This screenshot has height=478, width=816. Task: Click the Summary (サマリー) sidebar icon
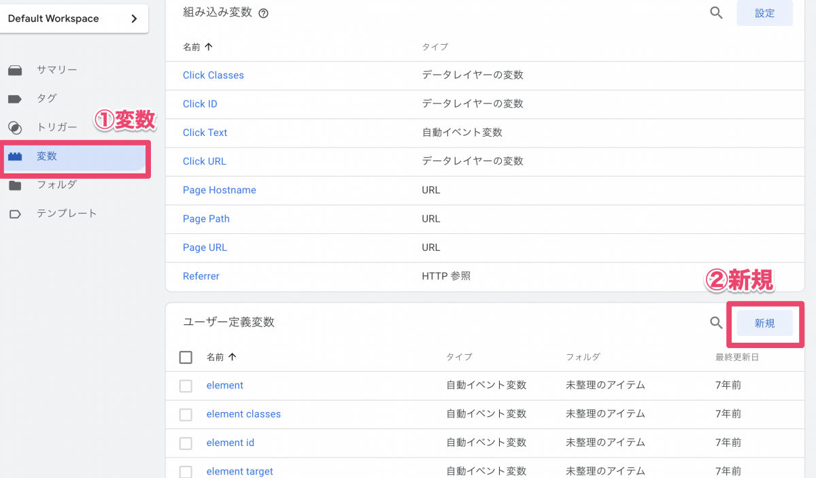pos(15,70)
